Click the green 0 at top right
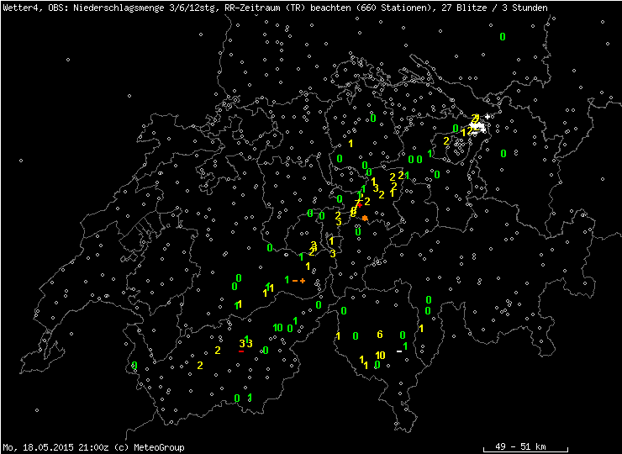Viewport: 622px width, 454px height. 503,37
